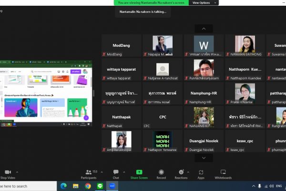Select the wittaya tapparat tile
Viewport: 286px width, 191px height.
point(121,69)
